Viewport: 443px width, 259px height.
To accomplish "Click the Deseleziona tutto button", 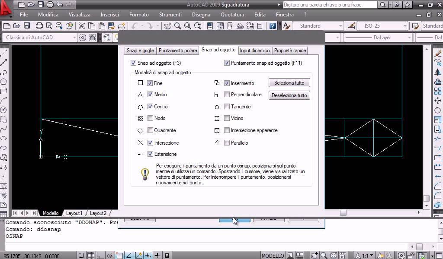I will click(x=289, y=95).
